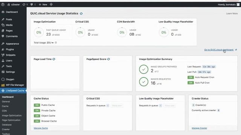
Task: Open the New content menu
Action: tap(43, 4)
